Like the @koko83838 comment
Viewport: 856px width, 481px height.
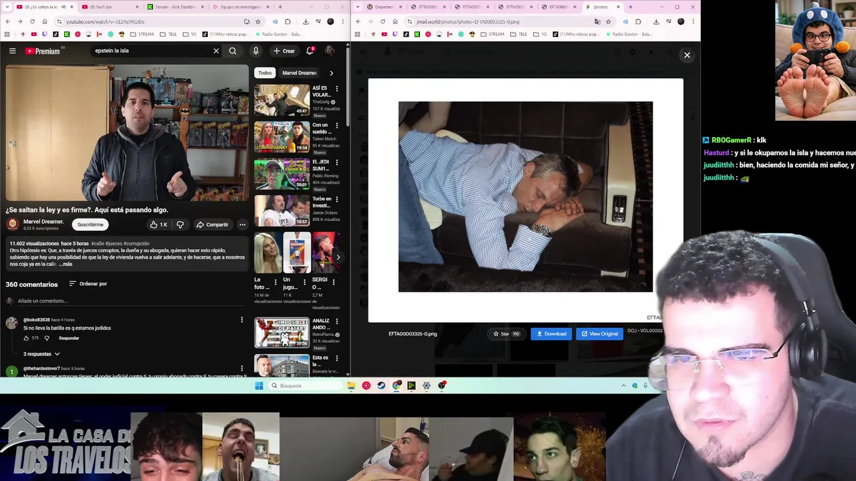(x=26, y=338)
